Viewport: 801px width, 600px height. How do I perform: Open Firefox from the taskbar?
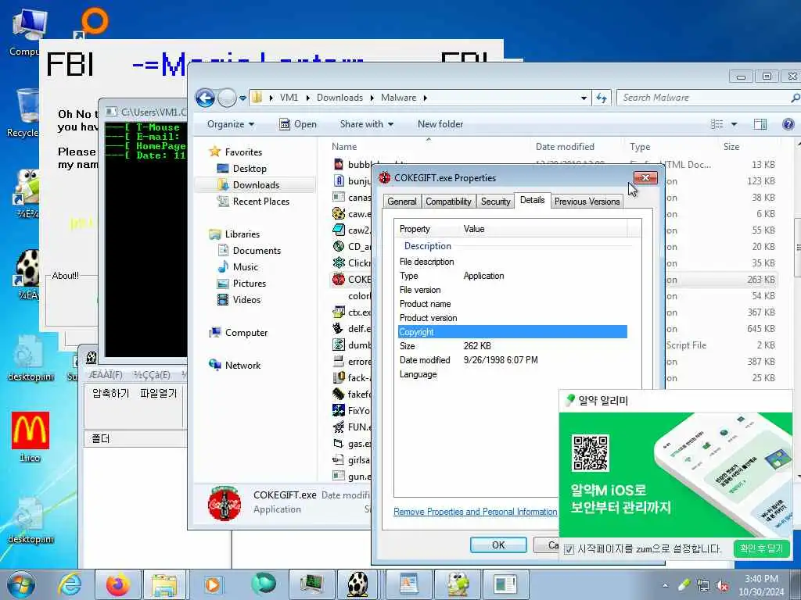click(117, 584)
